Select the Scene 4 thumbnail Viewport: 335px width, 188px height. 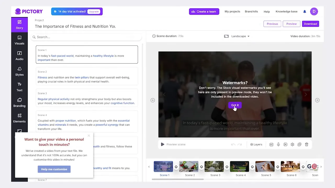(239, 167)
